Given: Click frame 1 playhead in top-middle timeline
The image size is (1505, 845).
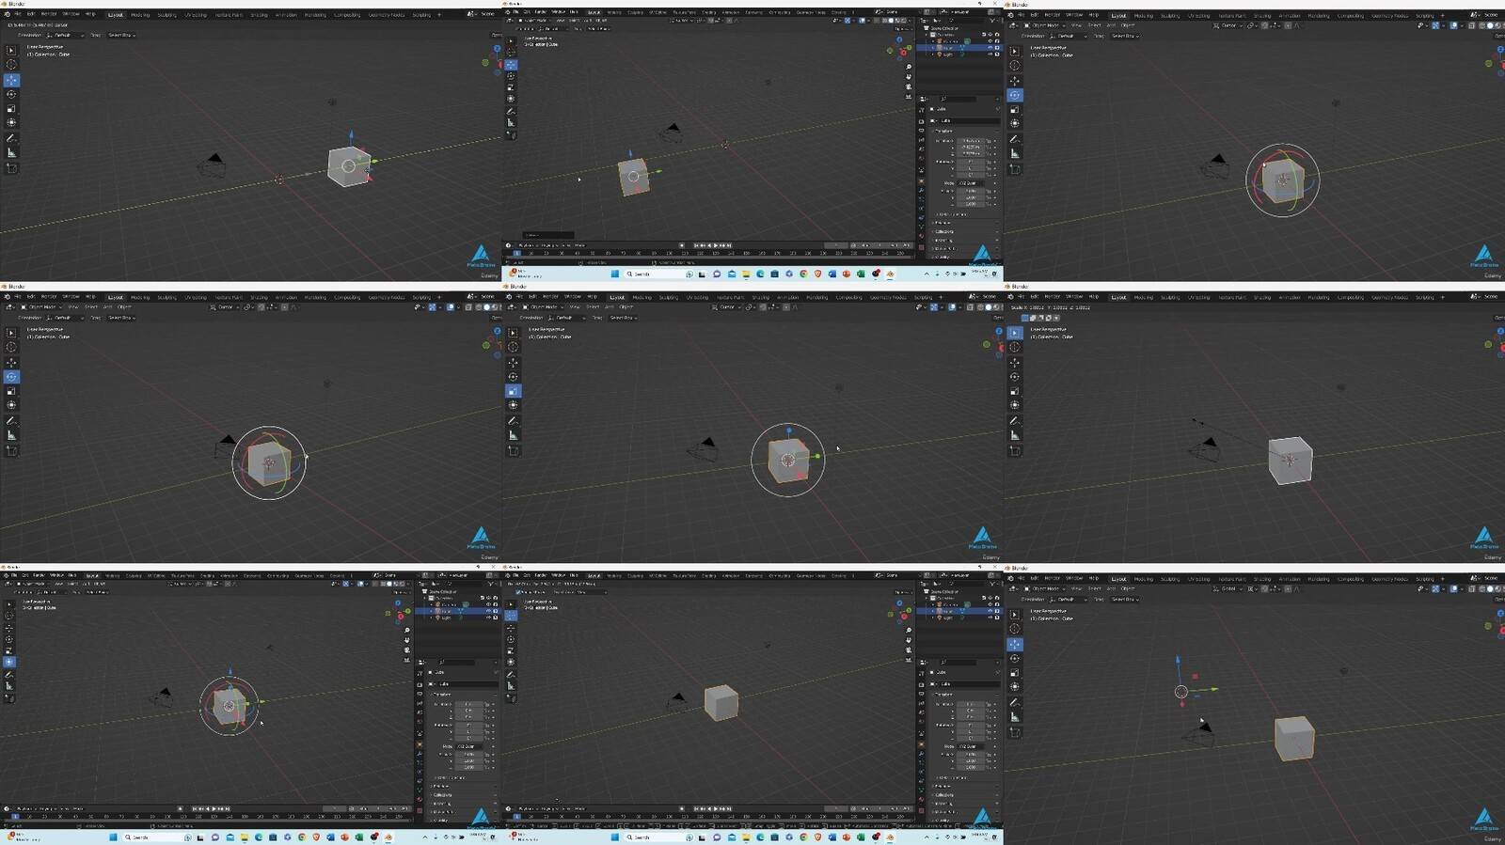Looking at the screenshot, I should (x=516, y=253).
